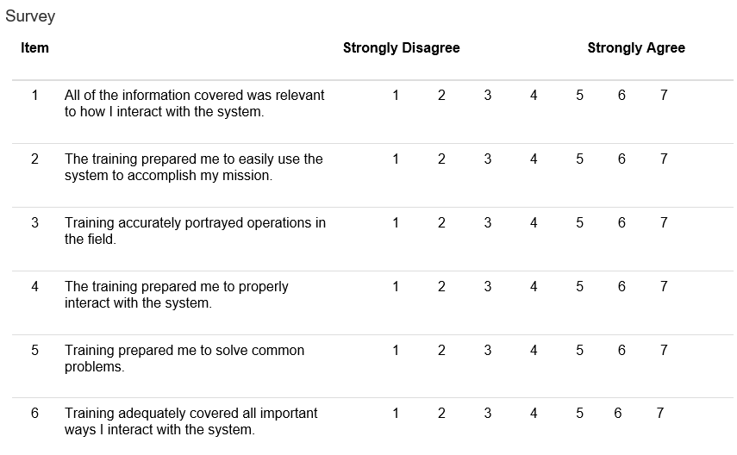Choose rating 3 for item 3 field operations
737x455 pixels.
point(488,223)
